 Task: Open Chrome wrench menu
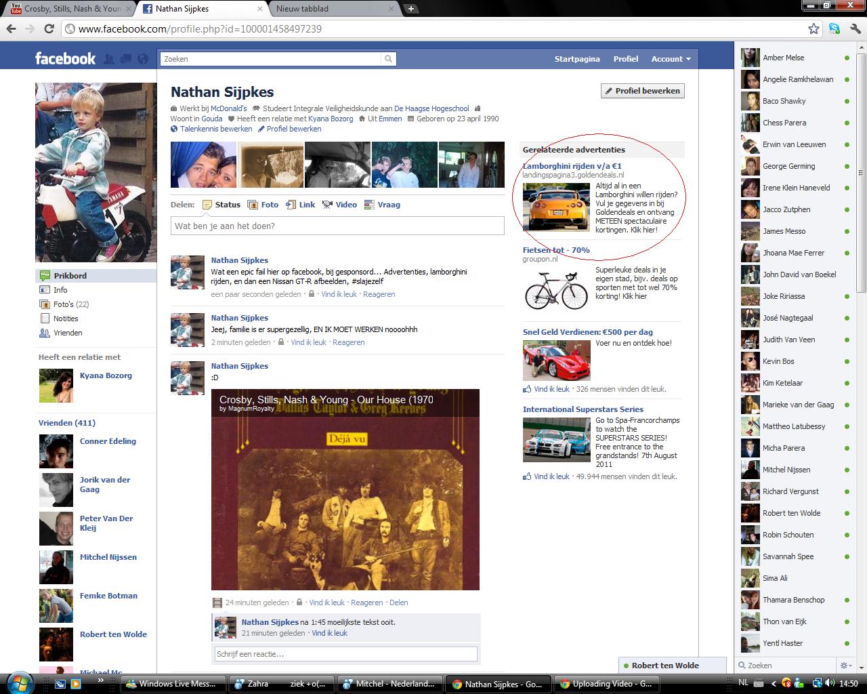point(854,29)
